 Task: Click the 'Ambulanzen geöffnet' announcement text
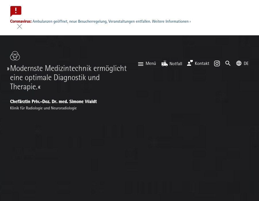coord(50,22)
